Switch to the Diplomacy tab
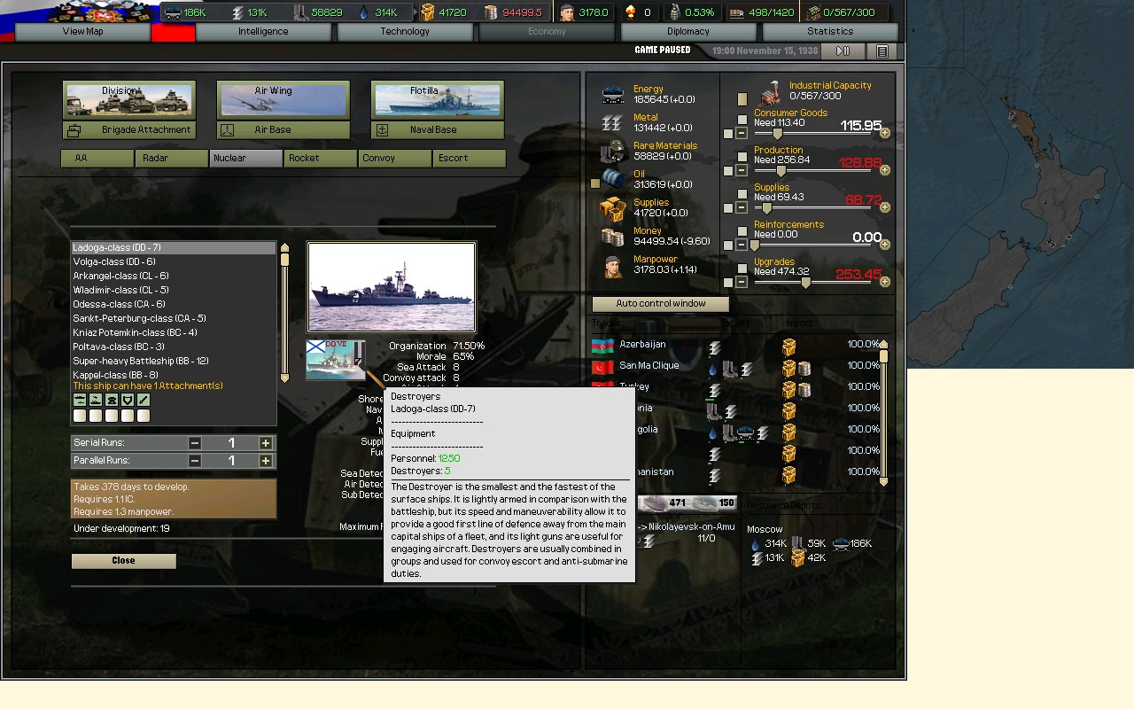This screenshot has height=709, width=1134. 688,32
